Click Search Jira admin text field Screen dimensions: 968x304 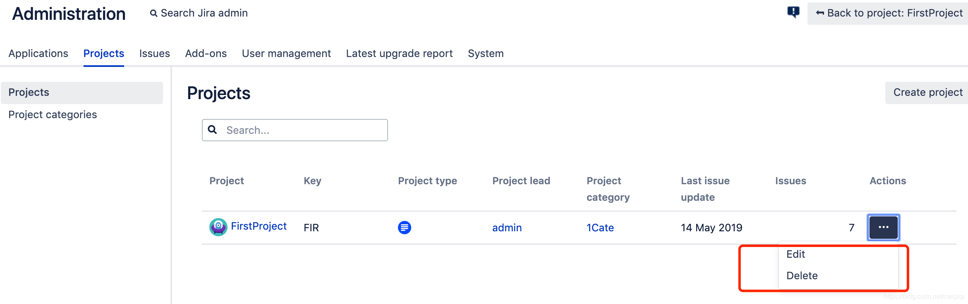click(204, 13)
